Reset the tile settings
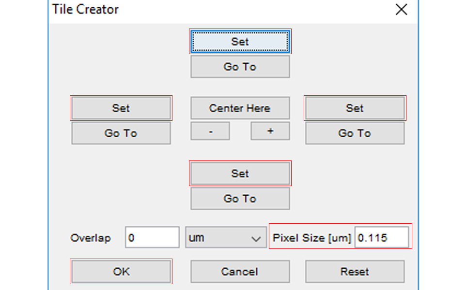 355,272
